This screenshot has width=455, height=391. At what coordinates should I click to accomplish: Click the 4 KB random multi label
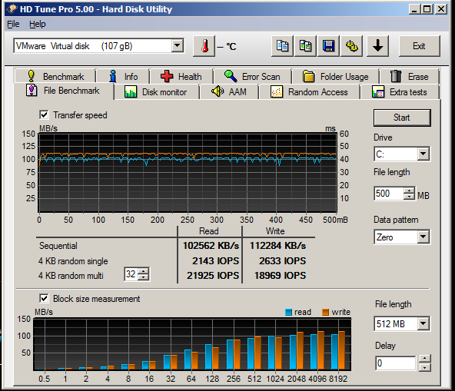pyautogui.click(x=71, y=276)
